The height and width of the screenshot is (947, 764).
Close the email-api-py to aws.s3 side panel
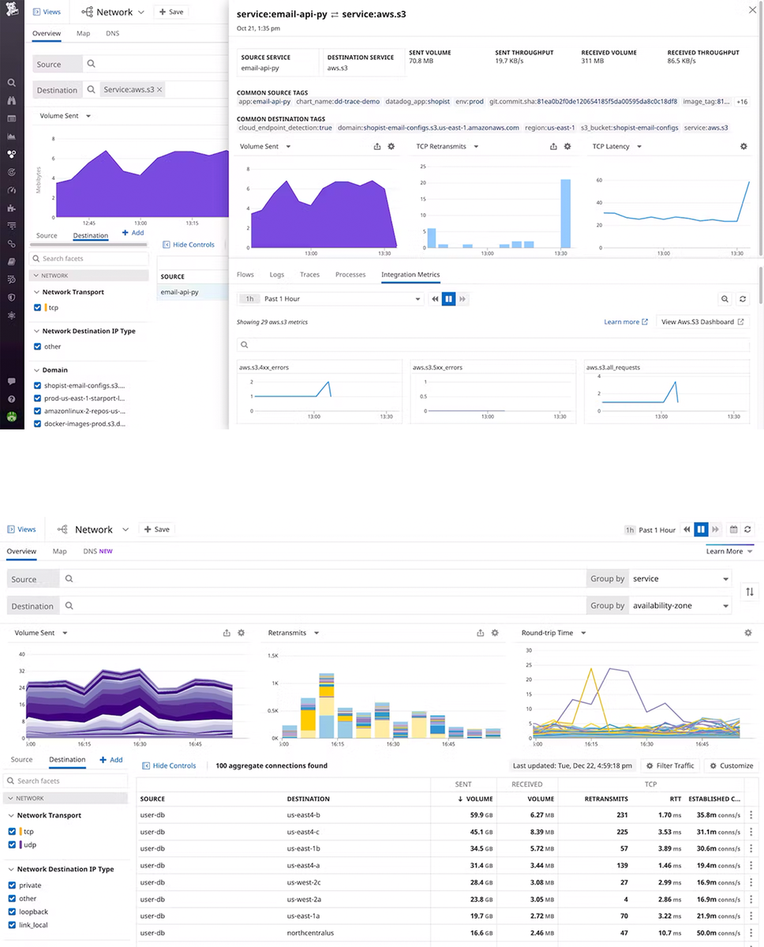(x=751, y=9)
